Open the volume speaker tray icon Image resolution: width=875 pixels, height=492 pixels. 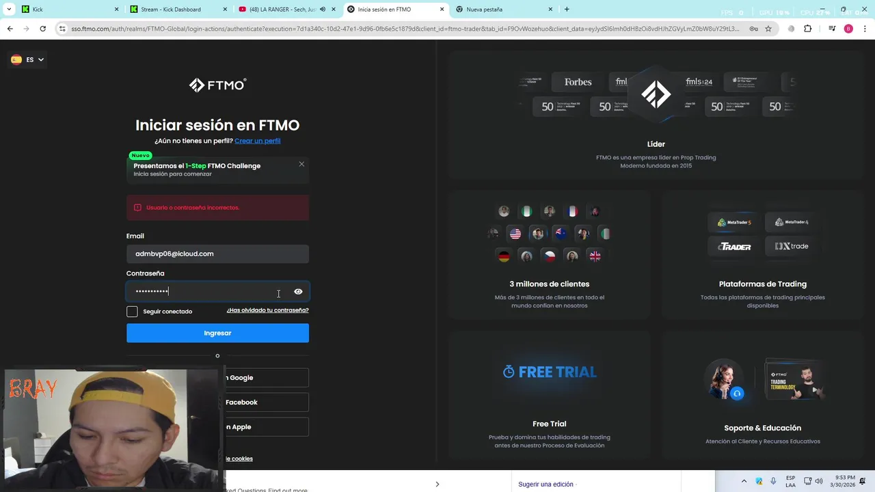tap(820, 481)
